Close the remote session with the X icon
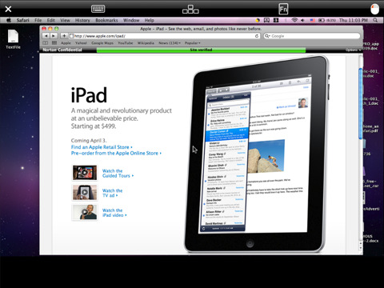This screenshot has height=288, width=384. (x=8, y=9)
